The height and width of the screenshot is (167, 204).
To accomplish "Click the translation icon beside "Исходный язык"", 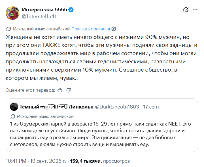I will pyautogui.click(x=8, y=29).
